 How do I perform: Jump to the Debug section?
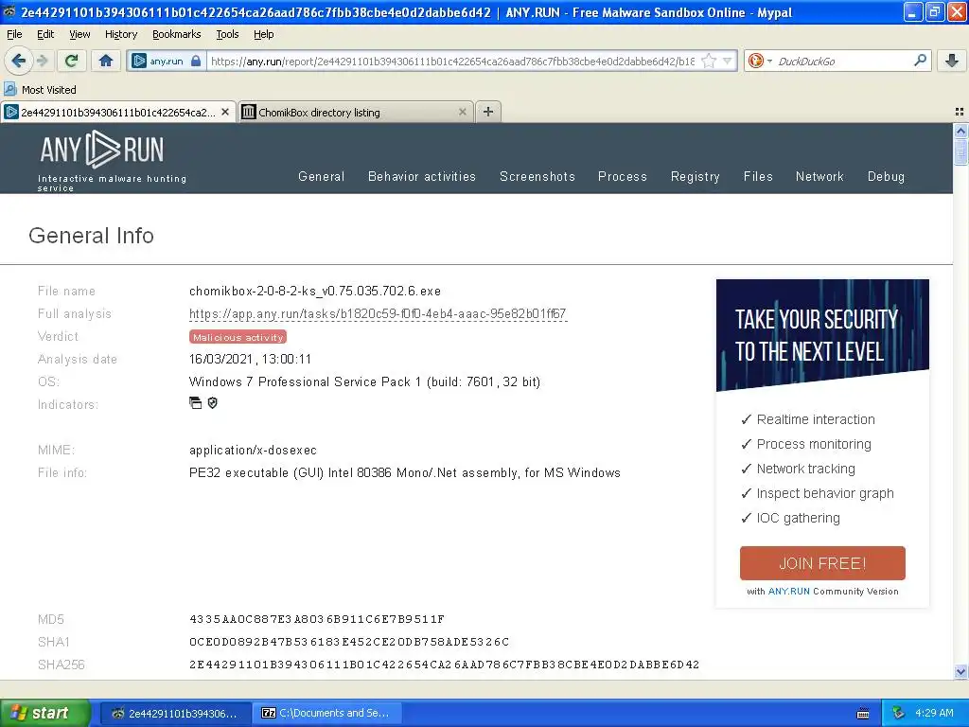tap(886, 176)
